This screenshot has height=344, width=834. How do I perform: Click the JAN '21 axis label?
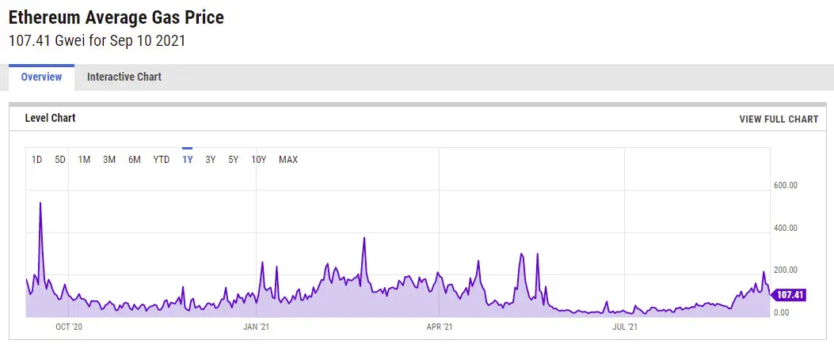(257, 327)
